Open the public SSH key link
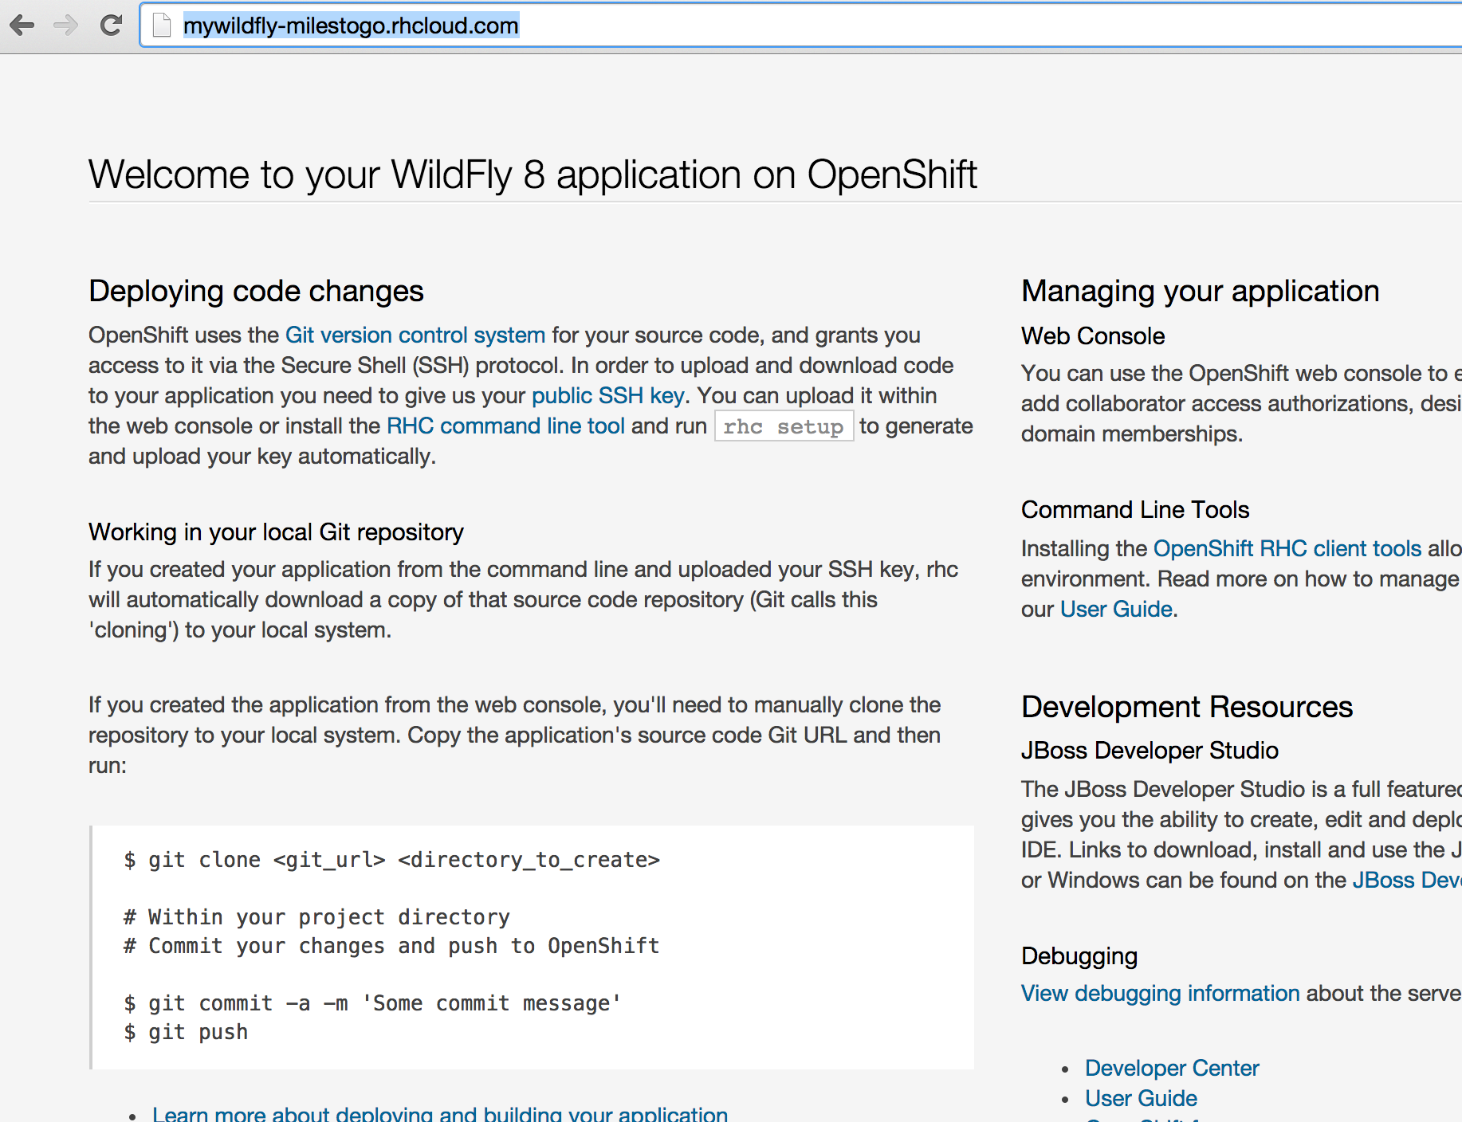Viewport: 1462px width, 1122px height. click(x=608, y=395)
